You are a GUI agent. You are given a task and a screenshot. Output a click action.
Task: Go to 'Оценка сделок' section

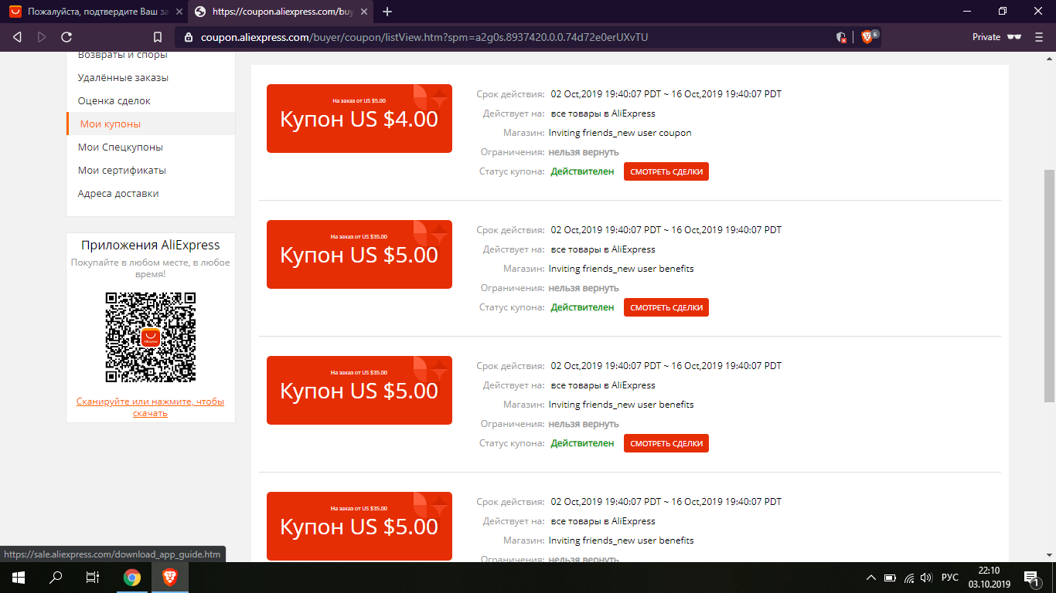tap(114, 101)
